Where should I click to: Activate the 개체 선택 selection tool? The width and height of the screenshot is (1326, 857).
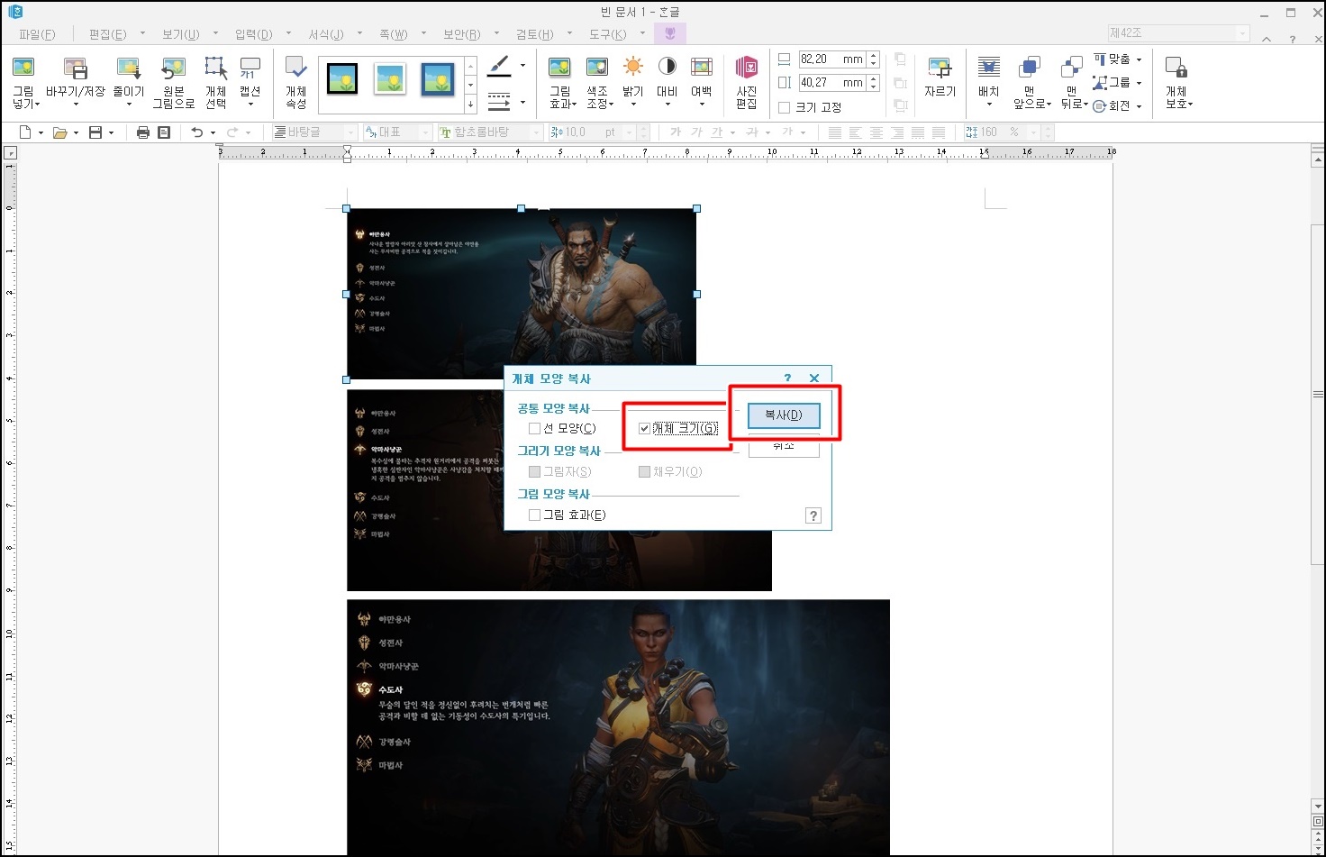pos(215,82)
